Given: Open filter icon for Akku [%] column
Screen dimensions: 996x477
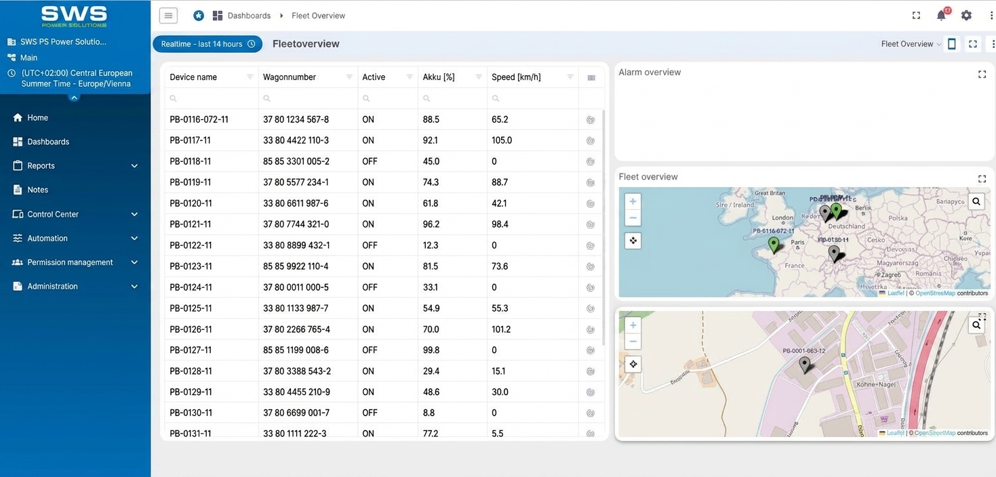Looking at the screenshot, I should point(479,77).
